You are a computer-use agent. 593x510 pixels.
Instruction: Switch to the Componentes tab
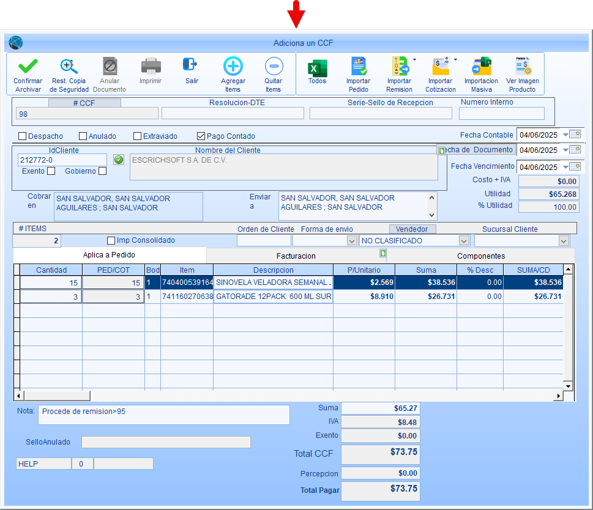click(x=481, y=256)
